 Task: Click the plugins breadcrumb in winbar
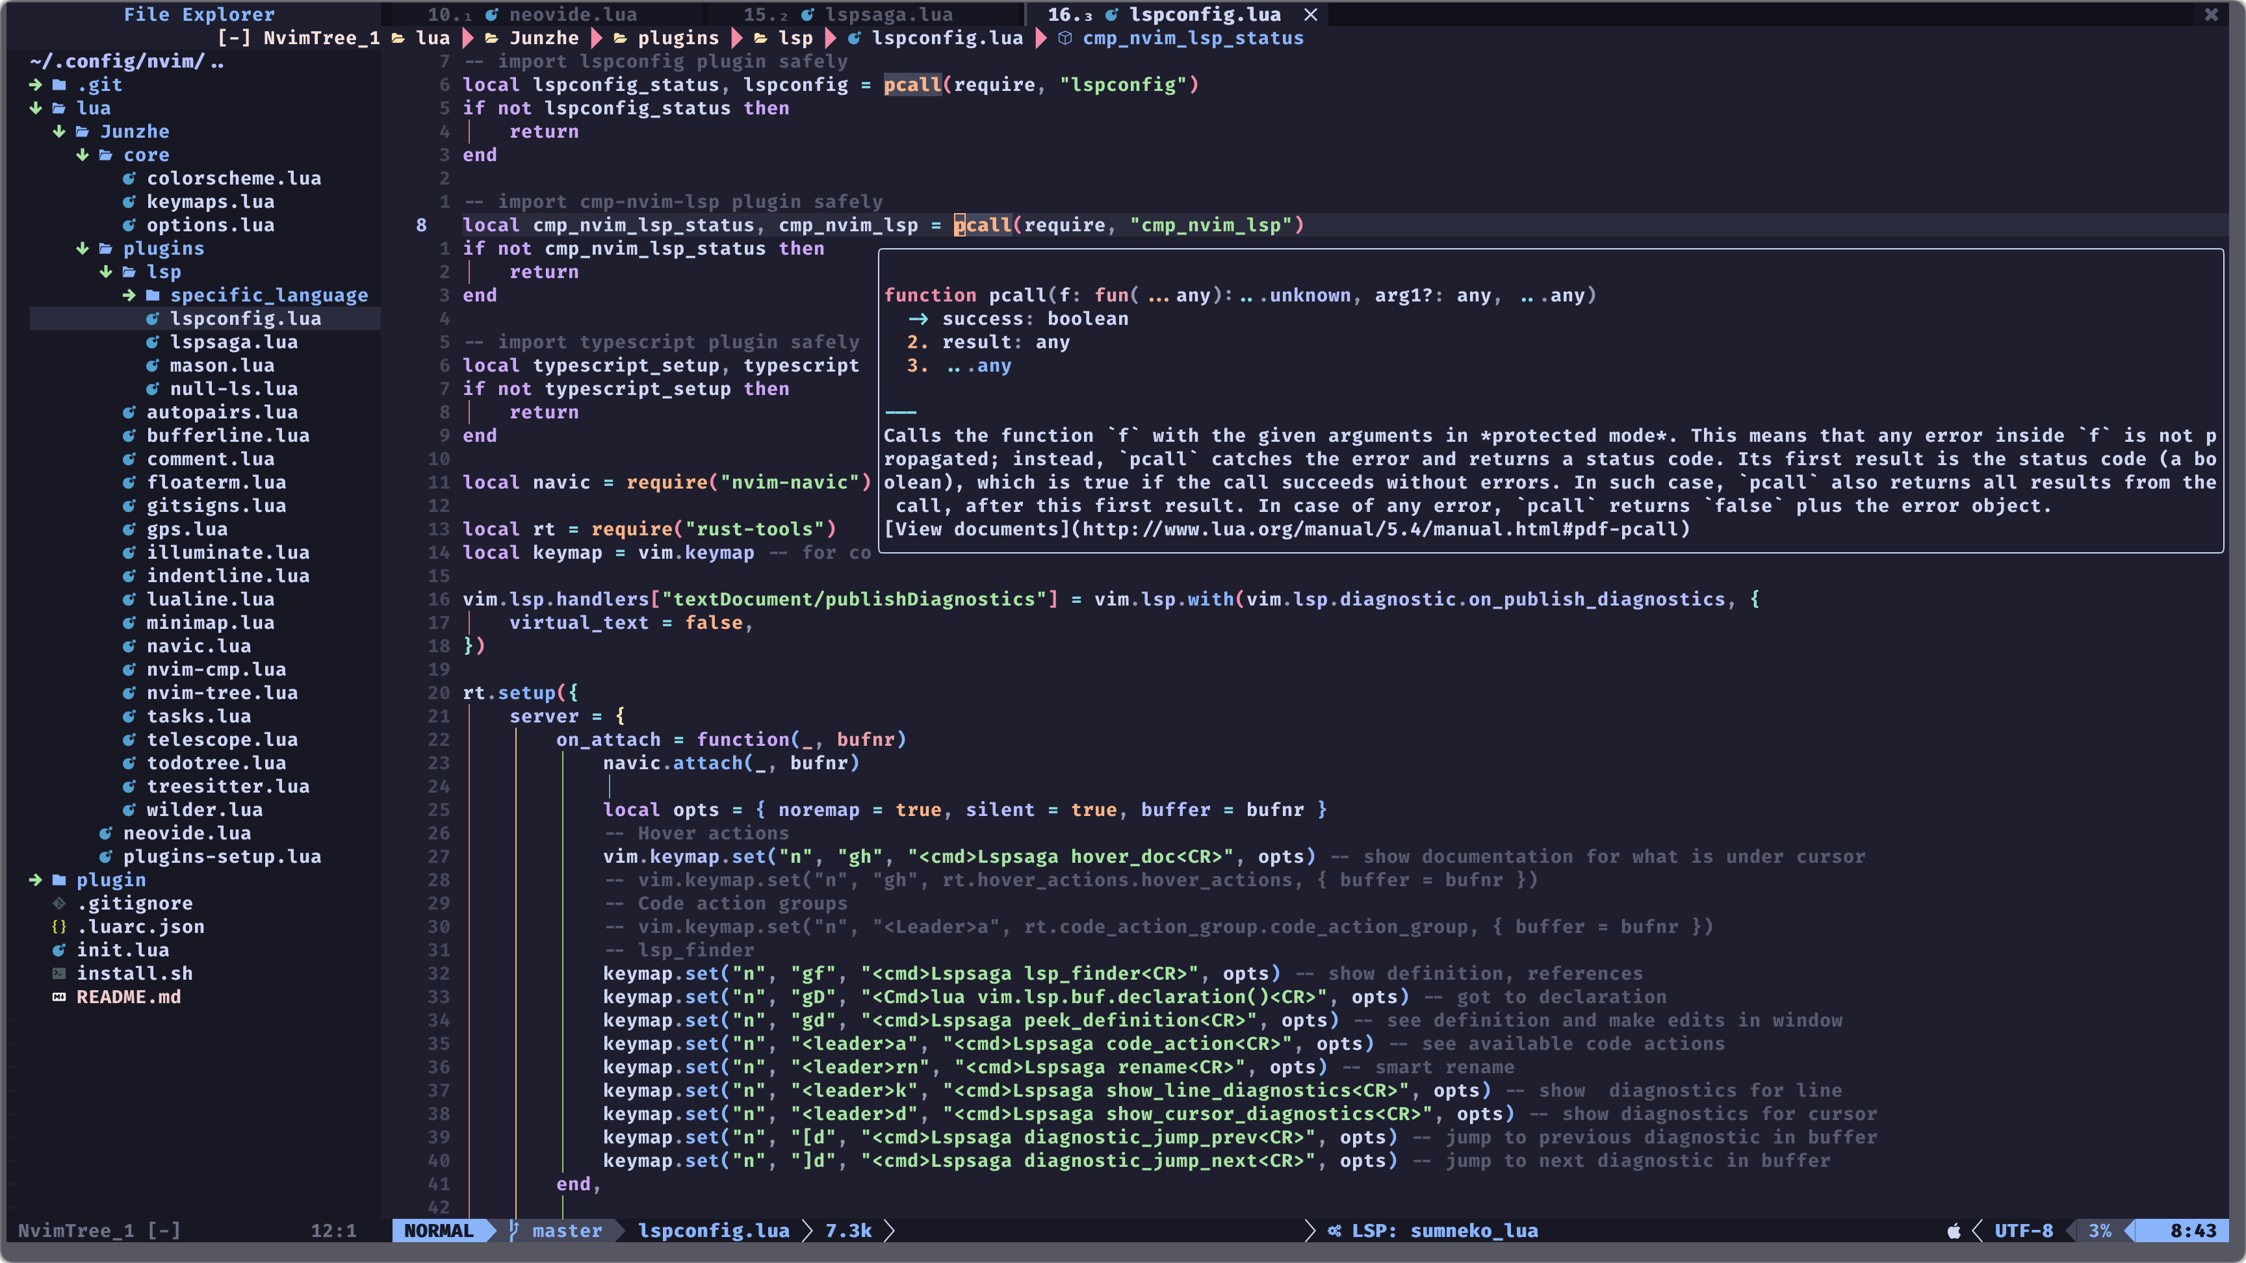[677, 38]
